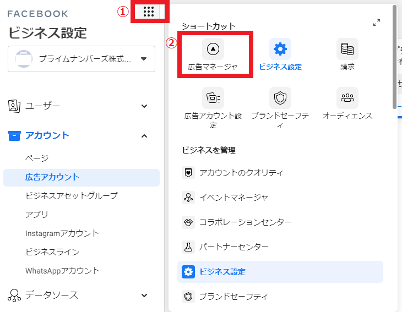
Task: Select ビジネスライン in the sidebar
Action: pos(52,252)
